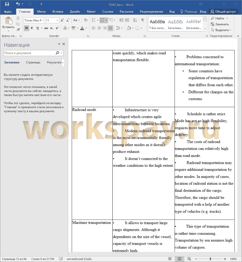Click the navigation search magnifier icon
Image resolution: width=242 pixels, height=262 pixels.
click(57, 53)
